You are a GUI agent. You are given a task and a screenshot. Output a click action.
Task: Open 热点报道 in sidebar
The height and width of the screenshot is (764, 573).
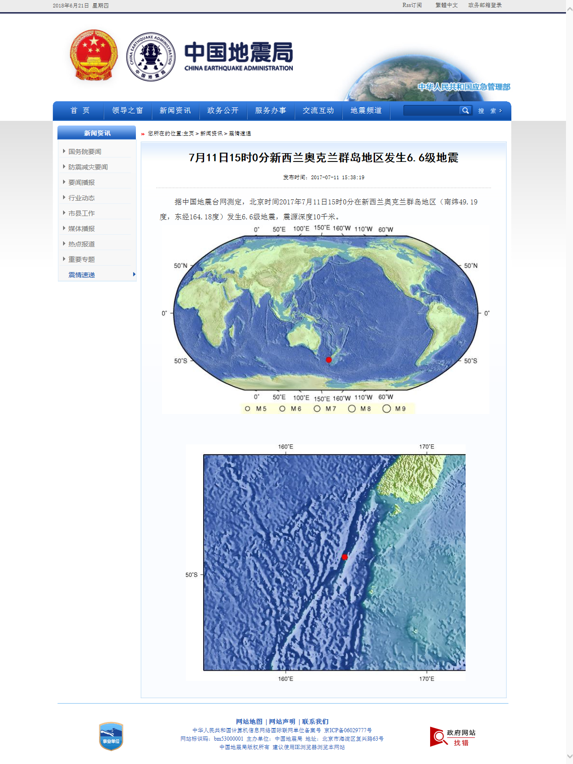point(81,244)
